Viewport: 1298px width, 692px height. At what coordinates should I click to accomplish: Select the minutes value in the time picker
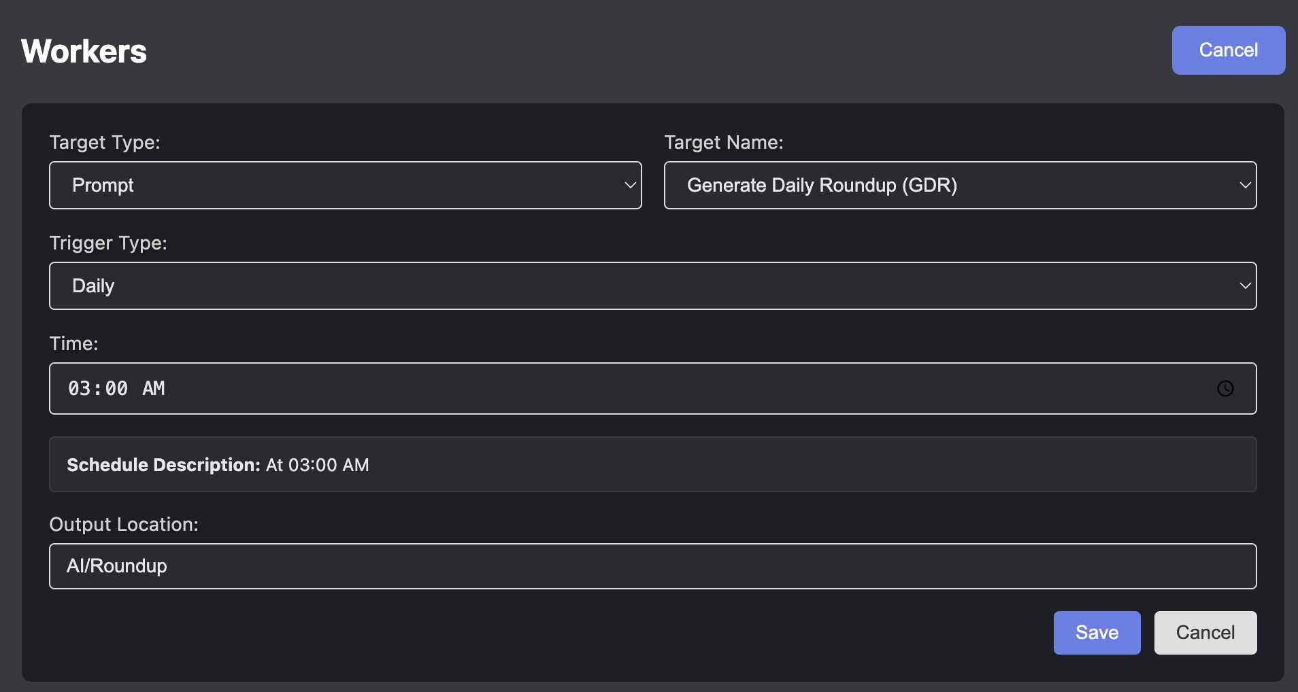tap(116, 388)
